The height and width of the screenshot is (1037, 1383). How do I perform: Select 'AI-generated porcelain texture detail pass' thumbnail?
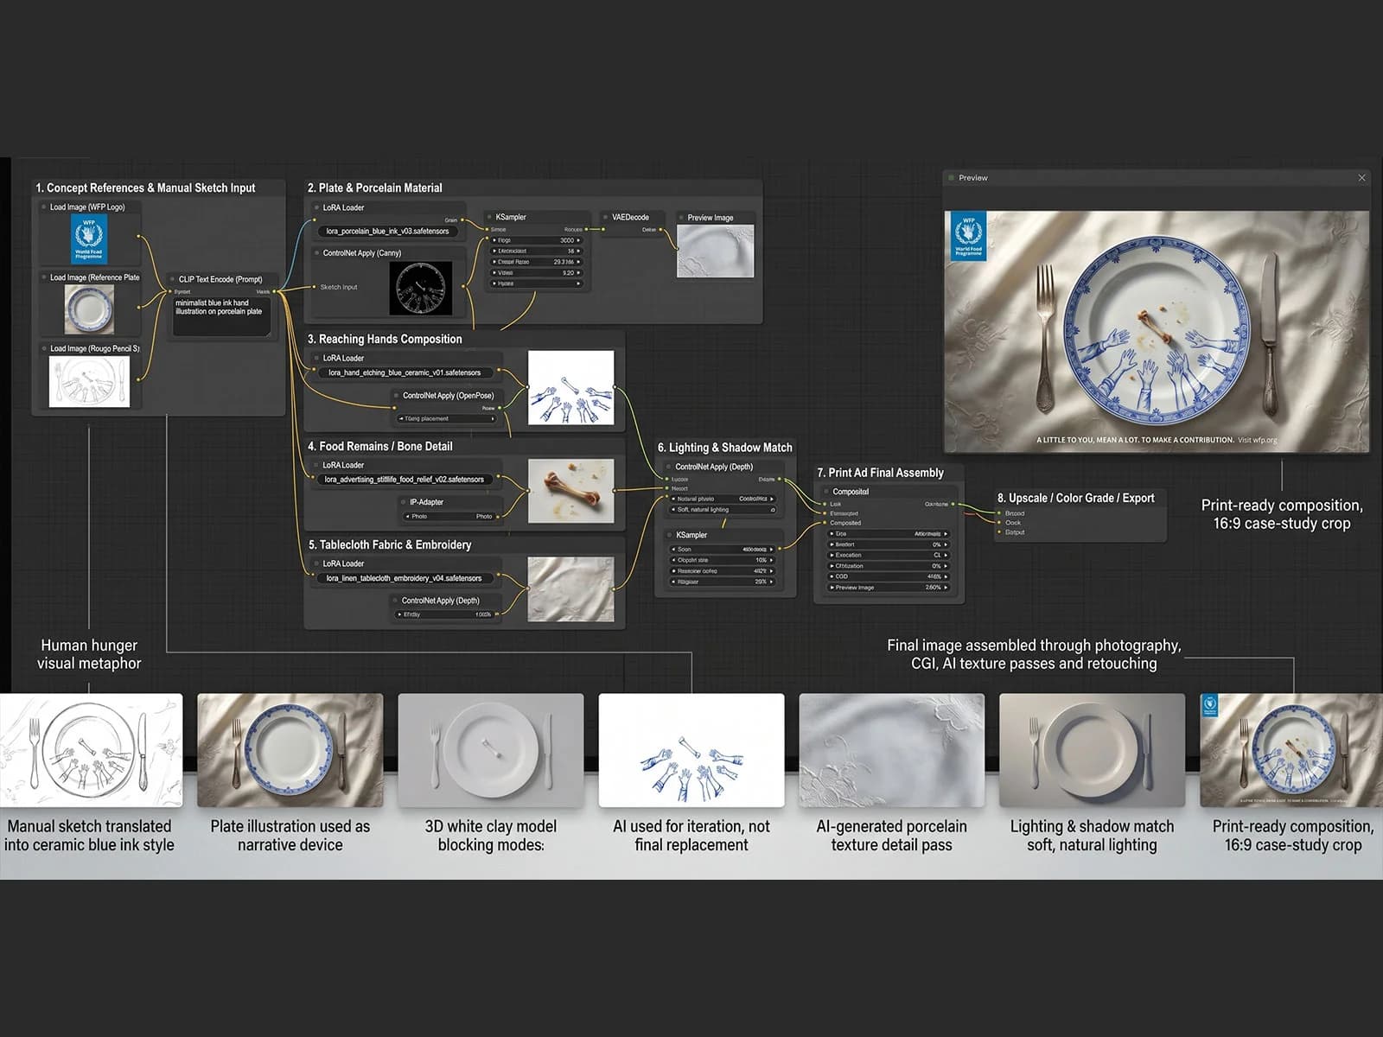tap(891, 750)
